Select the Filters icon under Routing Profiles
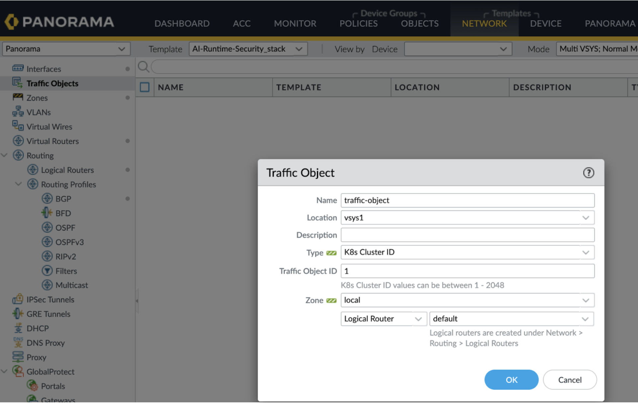Image resolution: width=638 pixels, height=404 pixels. [47, 271]
